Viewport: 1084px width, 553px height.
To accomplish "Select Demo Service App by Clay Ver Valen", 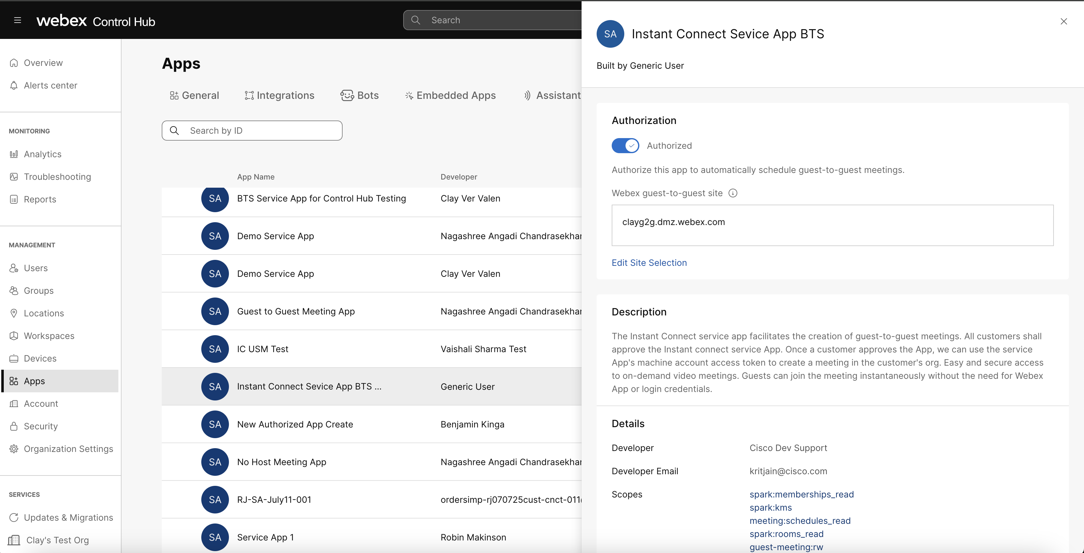I will point(371,274).
